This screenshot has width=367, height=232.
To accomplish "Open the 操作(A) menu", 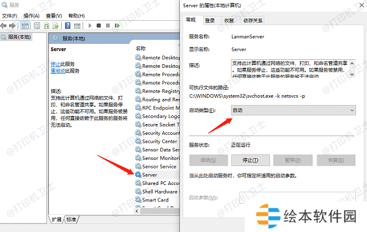I will (x=31, y=16).
